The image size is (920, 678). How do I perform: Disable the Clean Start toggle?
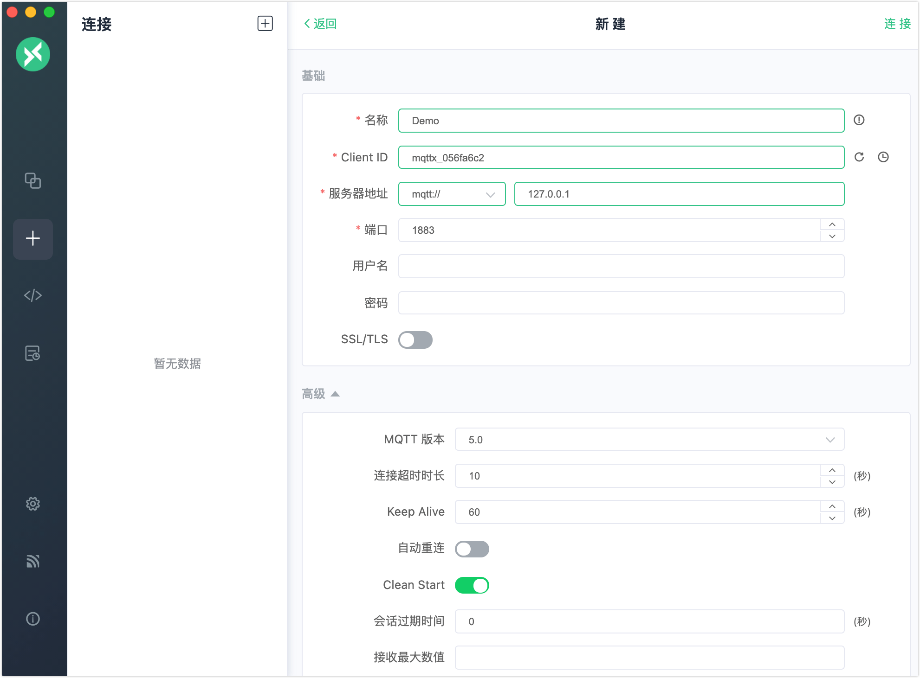pyautogui.click(x=472, y=585)
